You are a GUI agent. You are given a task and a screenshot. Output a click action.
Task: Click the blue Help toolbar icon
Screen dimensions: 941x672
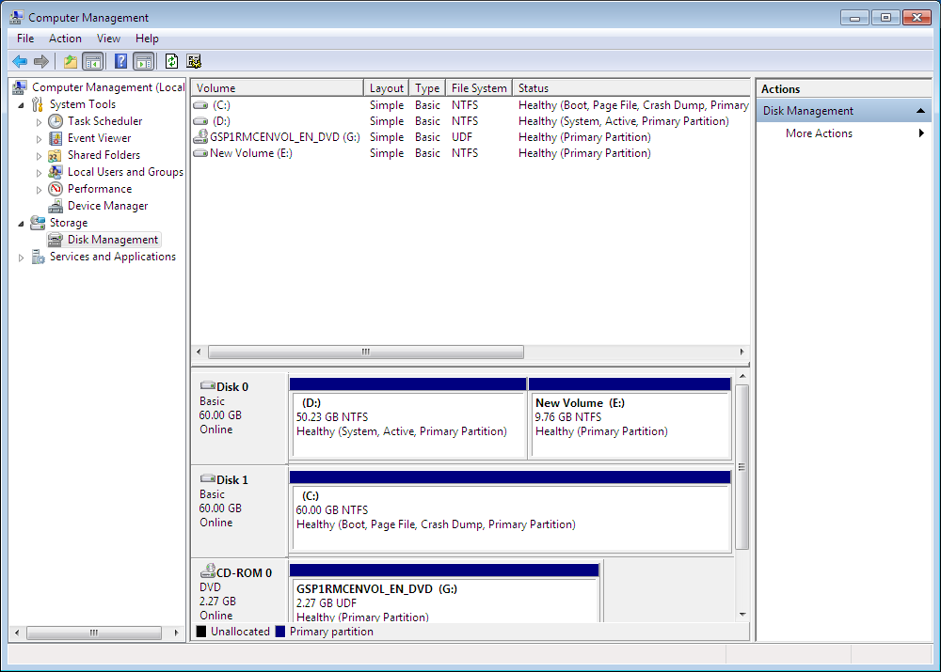[x=120, y=62]
